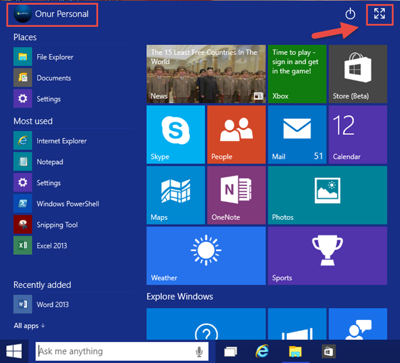Launch the Skype tile

[x=176, y=134]
